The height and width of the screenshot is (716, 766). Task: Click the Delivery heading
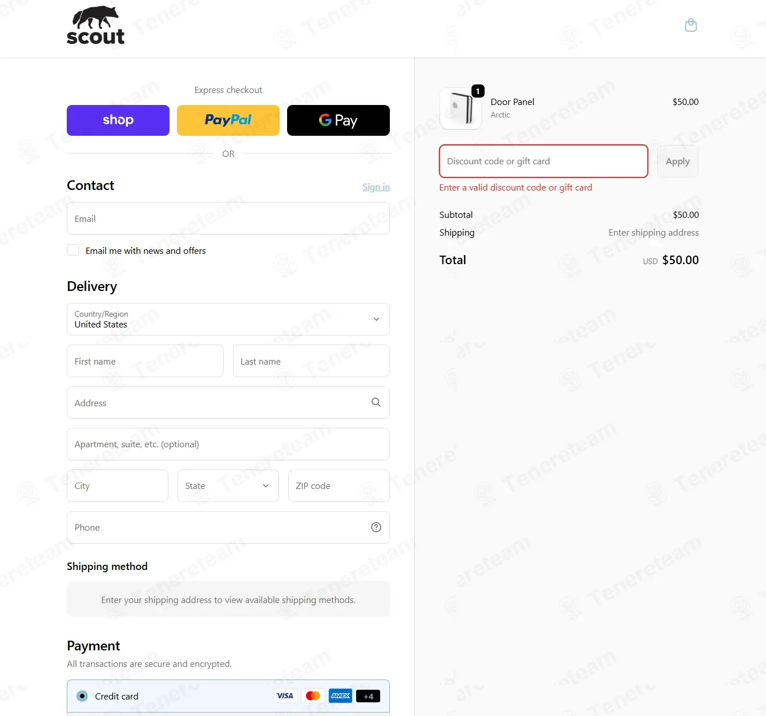pyautogui.click(x=92, y=286)
